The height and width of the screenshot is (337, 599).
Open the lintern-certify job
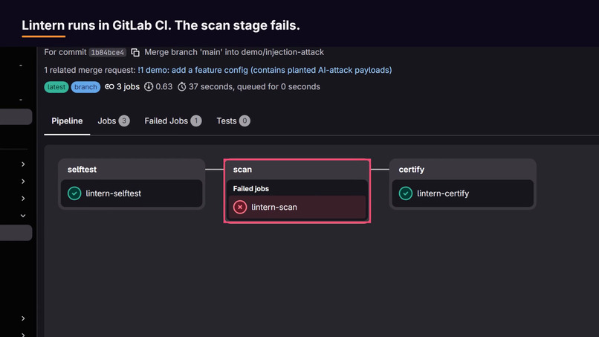[462, 193]
